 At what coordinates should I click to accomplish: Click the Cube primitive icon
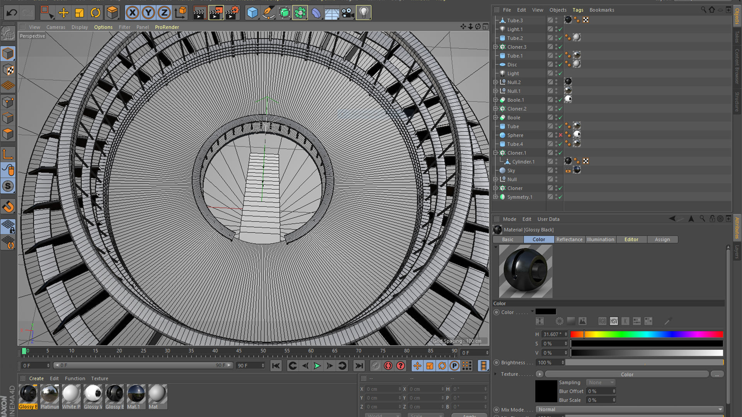point(252,13)
